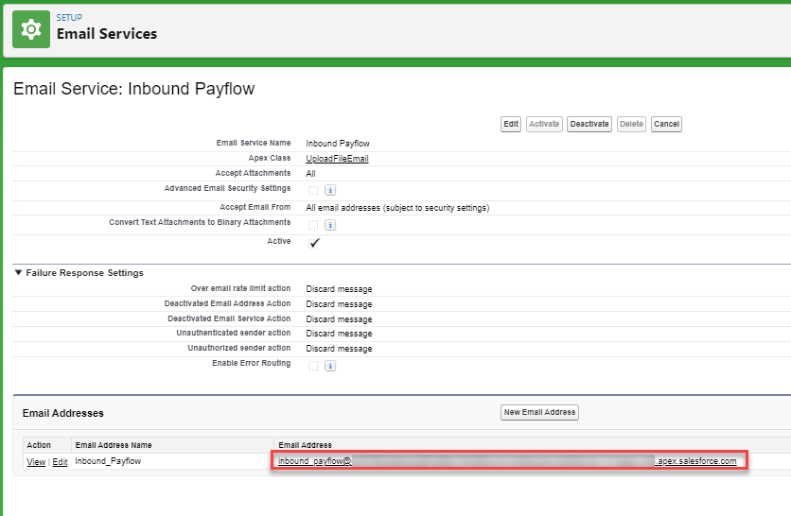Click info icon beside Advanced Email Security Settings
Viewport: 791px width, 516px height.
[329, 191]
